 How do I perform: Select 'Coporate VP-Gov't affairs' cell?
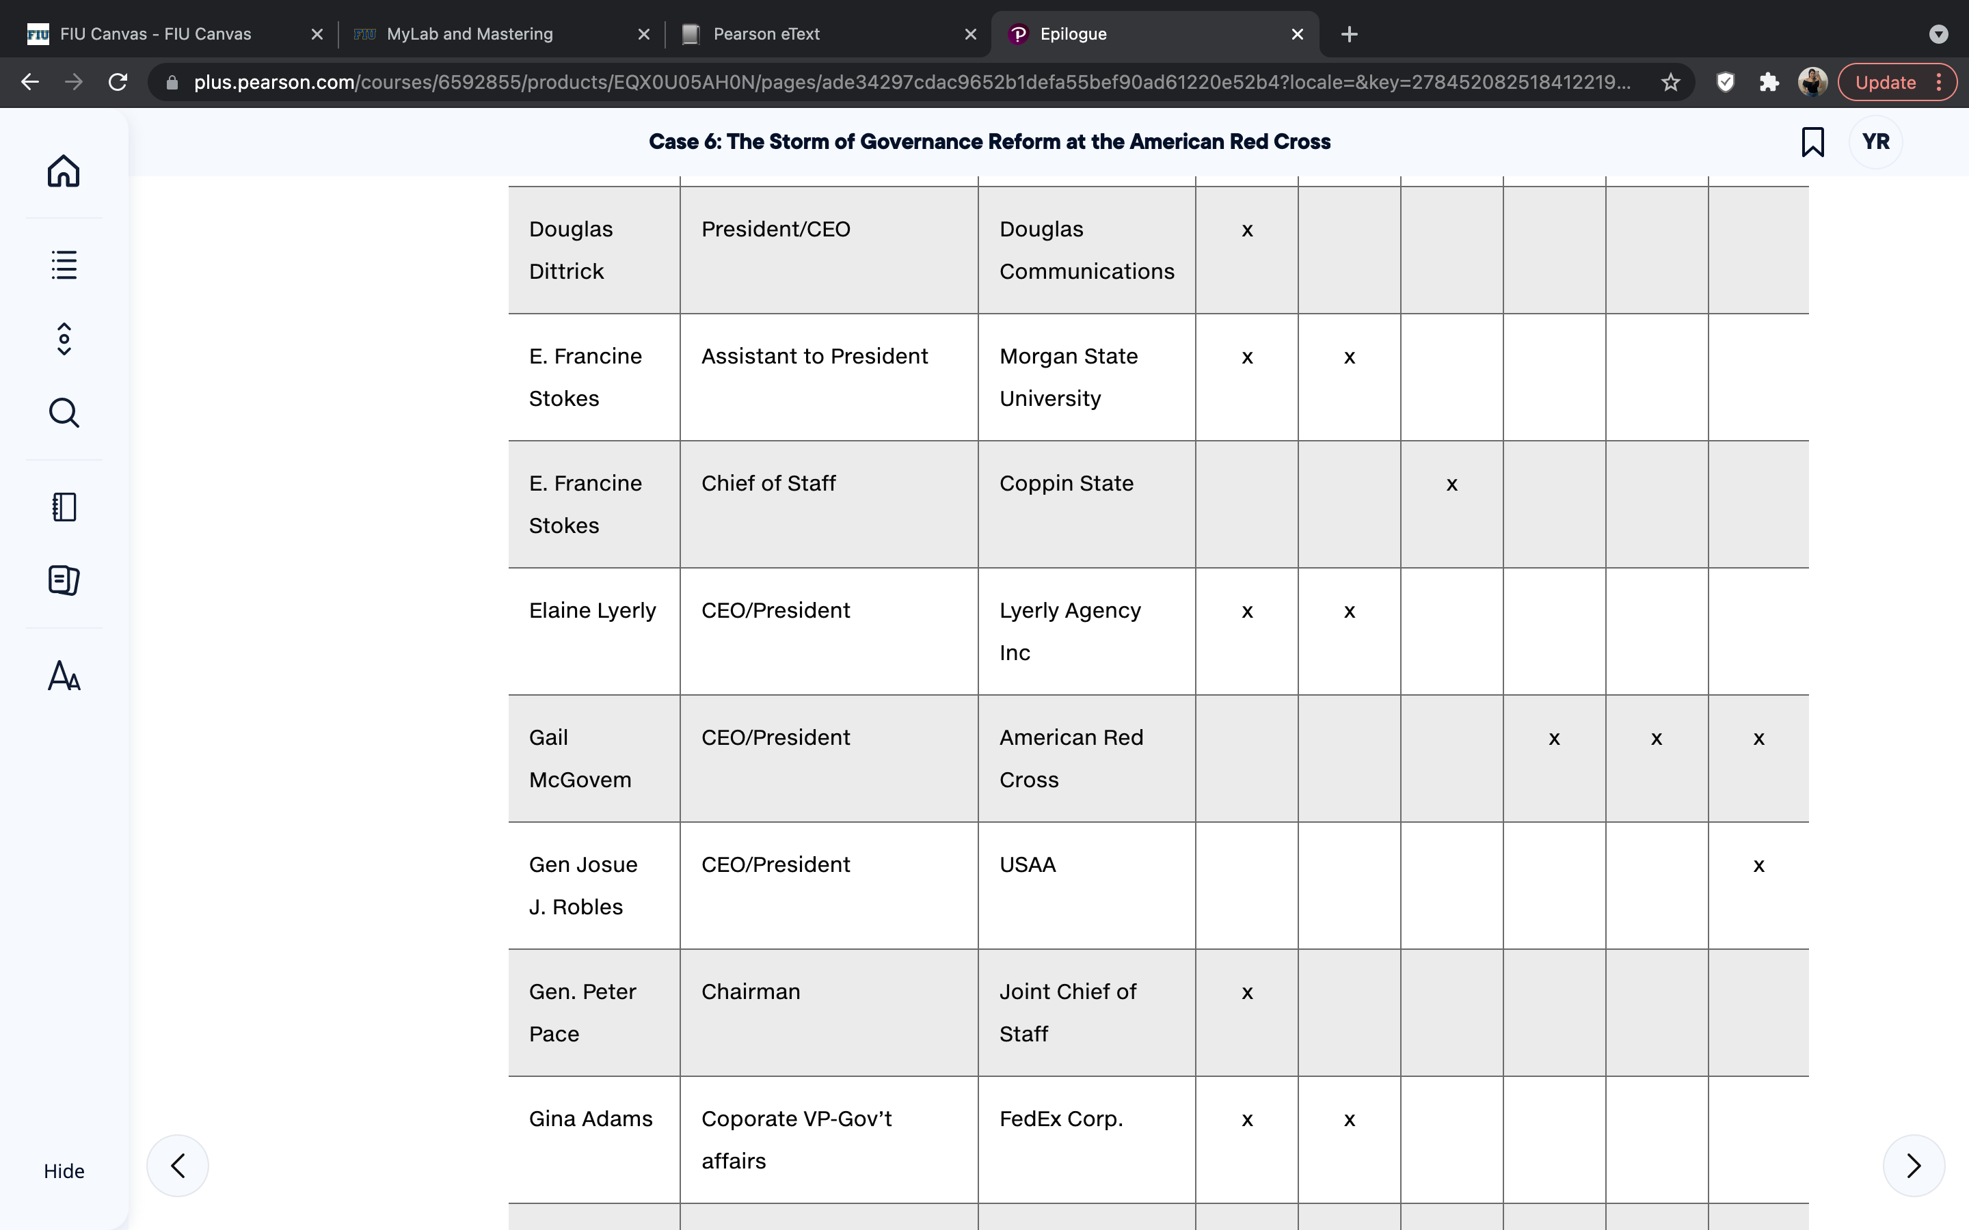click(x=829, y=1140)
